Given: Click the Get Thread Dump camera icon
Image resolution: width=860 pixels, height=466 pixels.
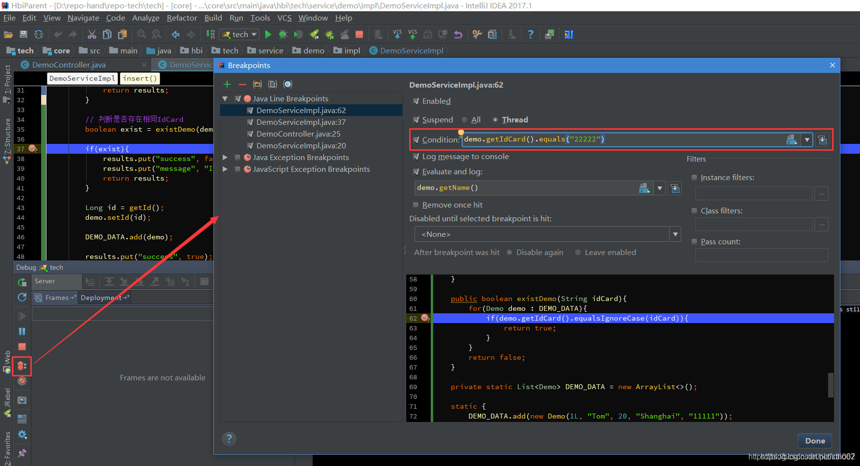Looking at the screenshot, I should [x=22, y=400].
